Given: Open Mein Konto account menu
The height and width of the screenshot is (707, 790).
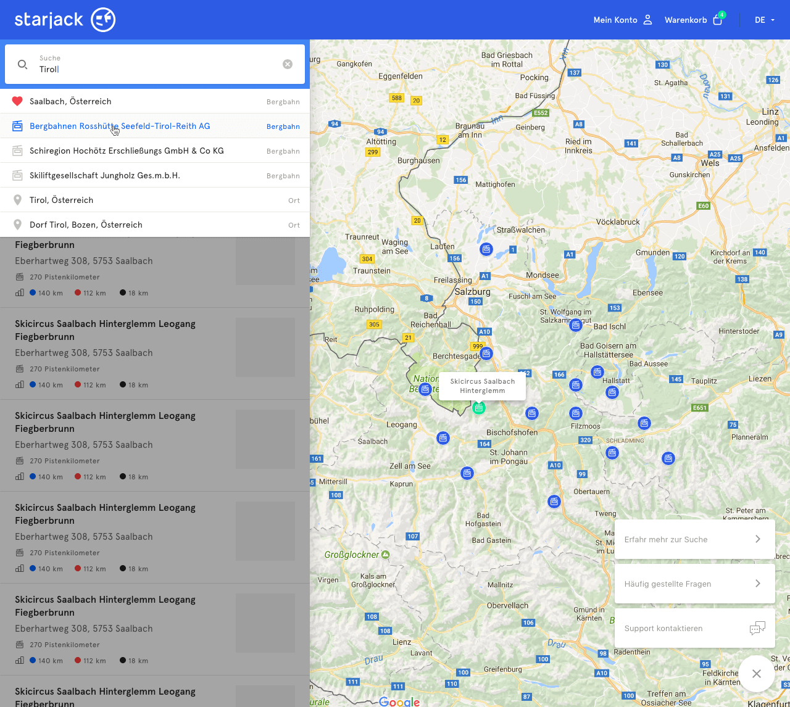Looking at the screenshot, I should pos(623,20).
